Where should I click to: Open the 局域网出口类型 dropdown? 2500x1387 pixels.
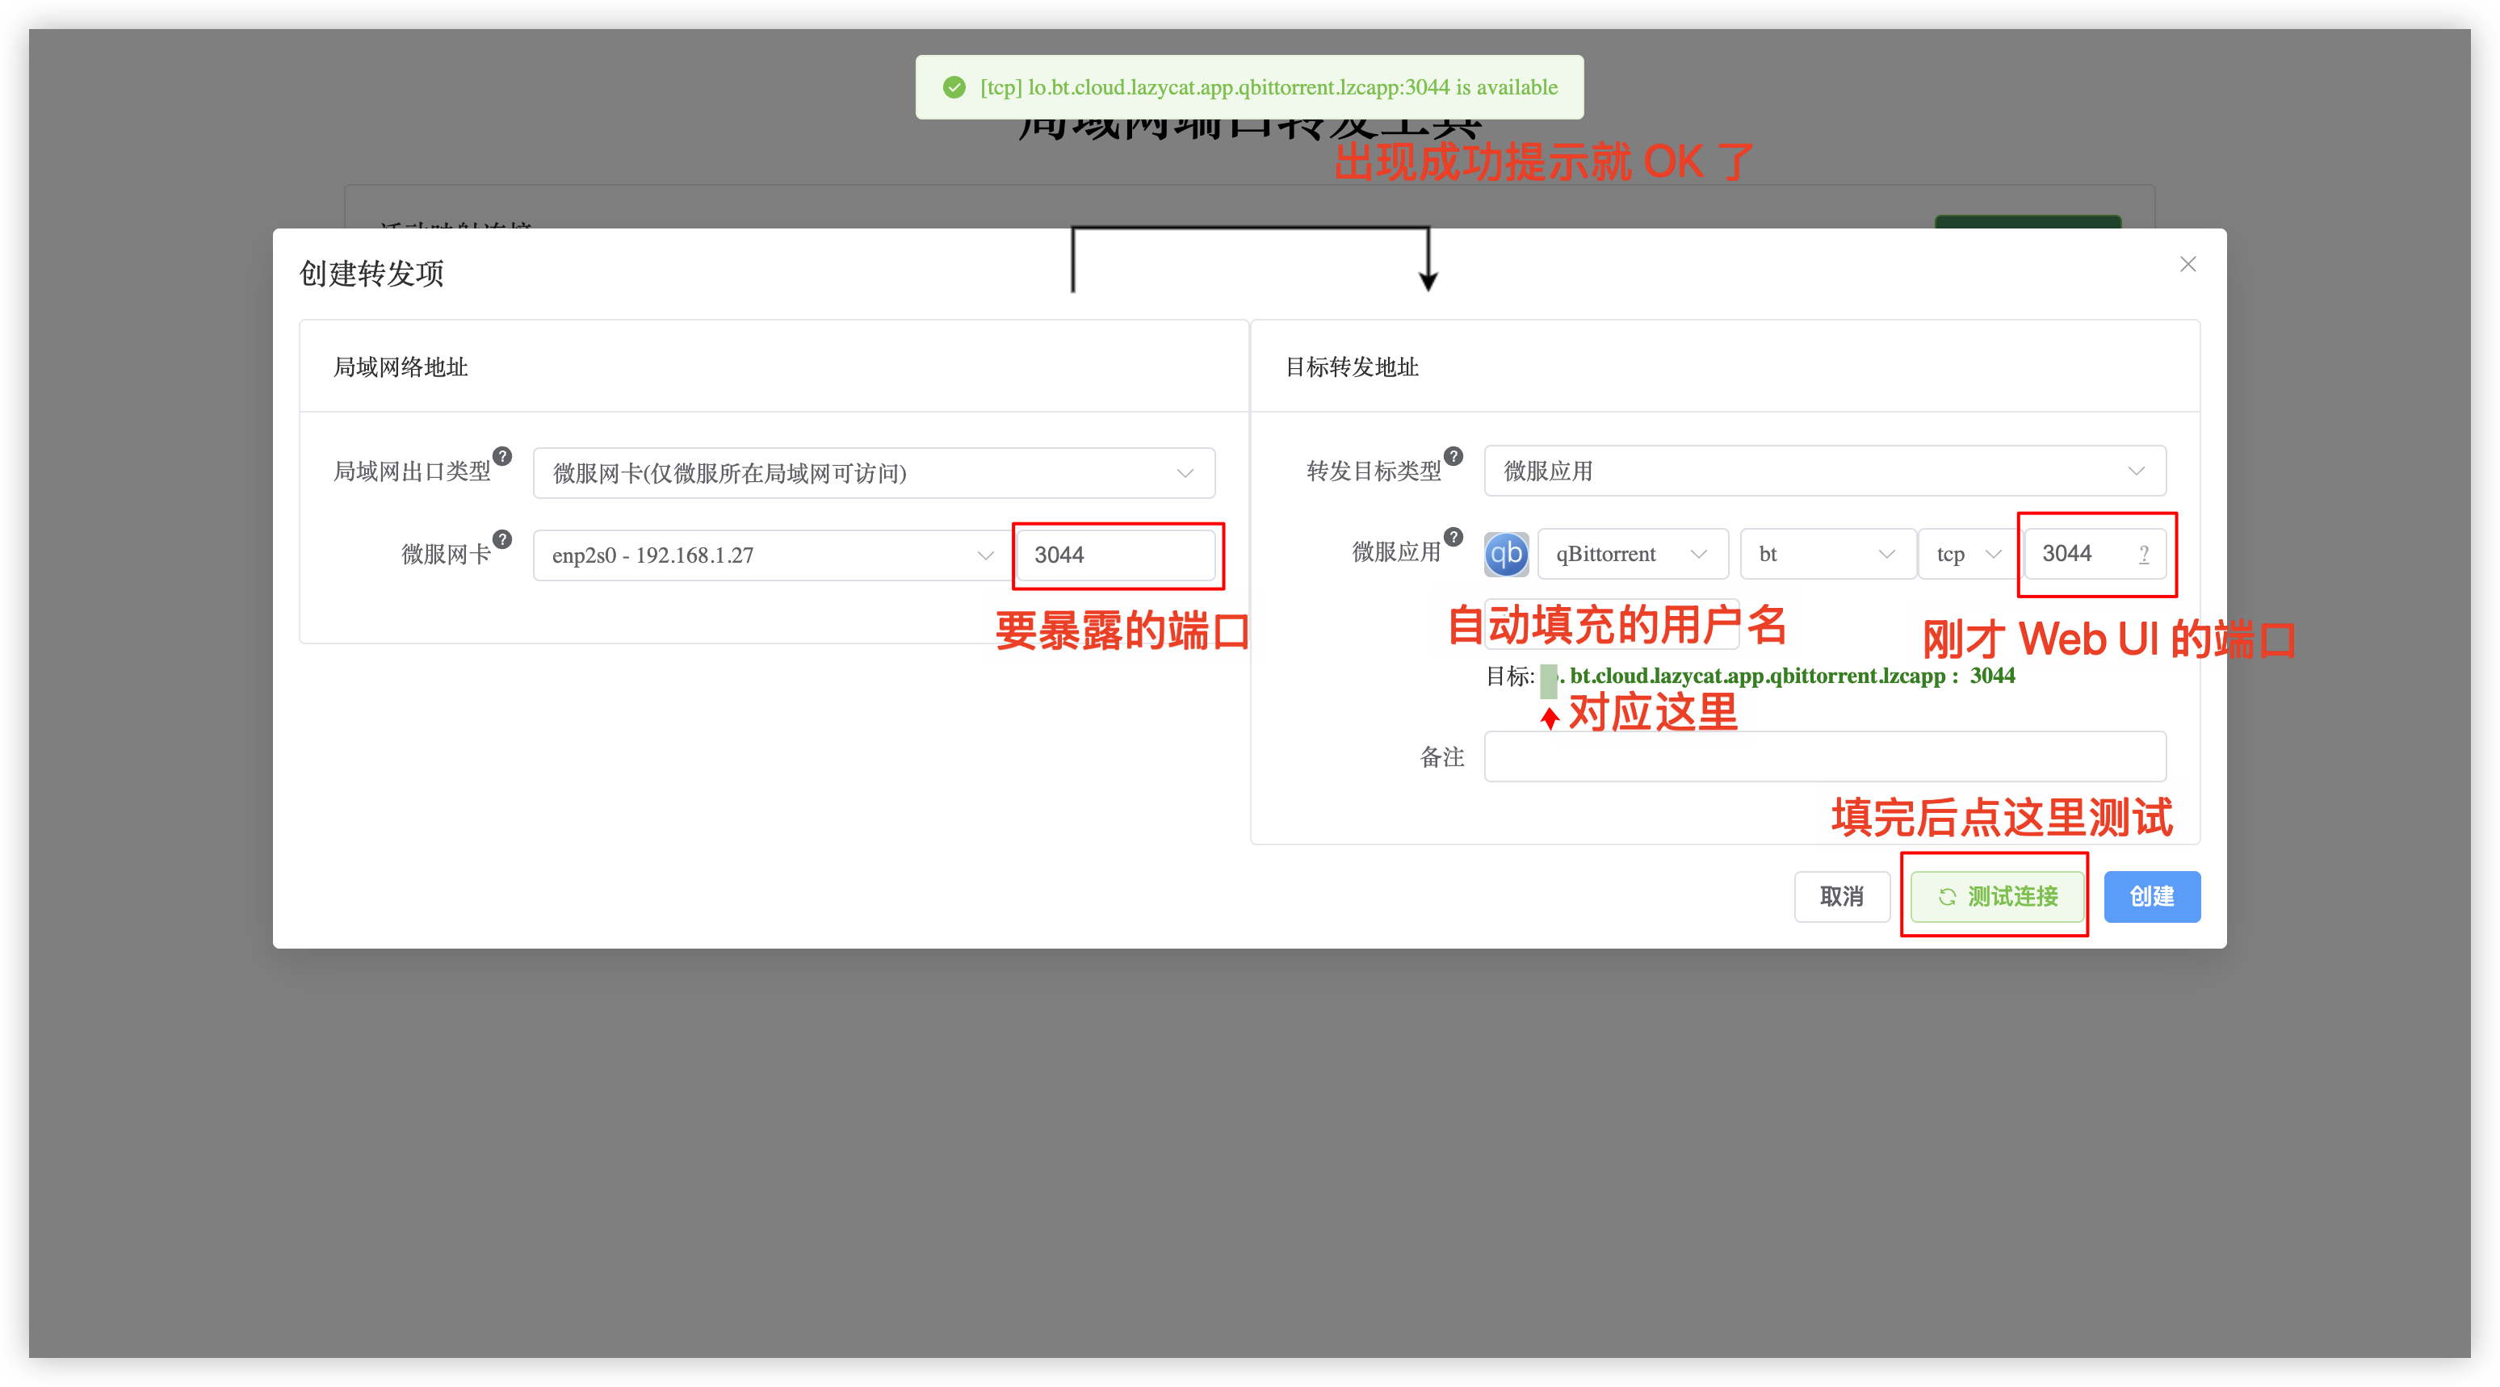[x=874, y=472]
